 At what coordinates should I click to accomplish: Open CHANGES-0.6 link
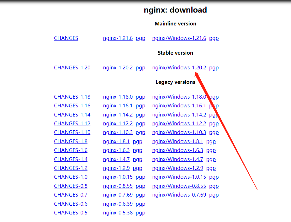coord(71,204)
